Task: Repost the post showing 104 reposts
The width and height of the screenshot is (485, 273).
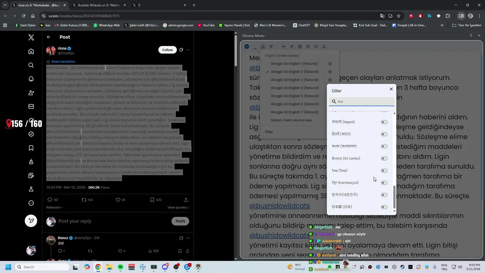Action: [87, 199]
